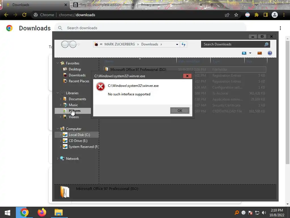Image resolution: width=290 pixels, height=218 pixels.
Task: Click the 7z Archive type cell
Action: point(220,93)
